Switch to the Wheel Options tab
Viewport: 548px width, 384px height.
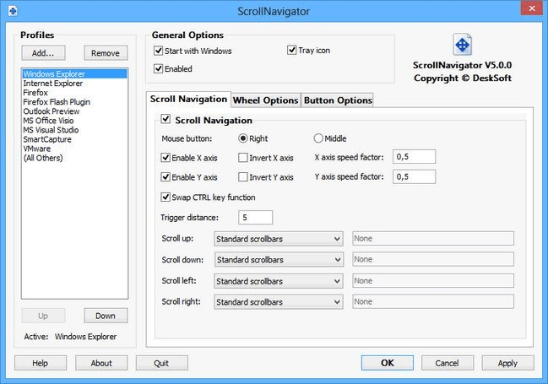coord(265,100)
